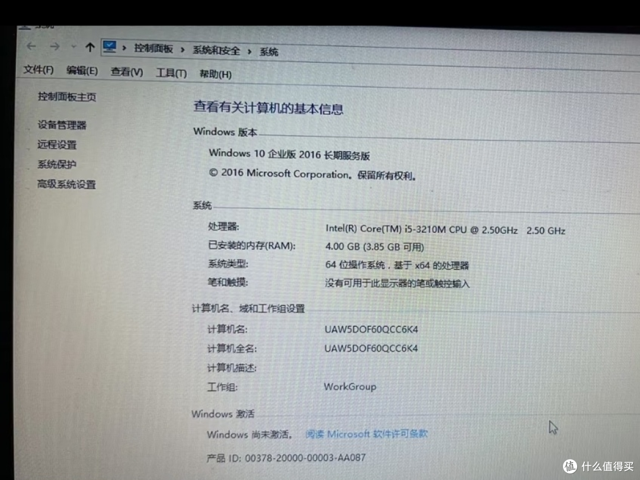Image resolution: width=640 pixels, height=480 pixels.
Task: Click the 计算机名、域和工作组设置 section header
Action: [x=248, y=309]
